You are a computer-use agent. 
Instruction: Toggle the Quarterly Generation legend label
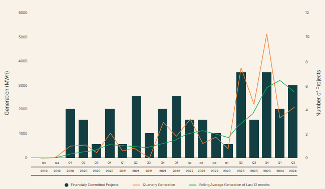159,185
